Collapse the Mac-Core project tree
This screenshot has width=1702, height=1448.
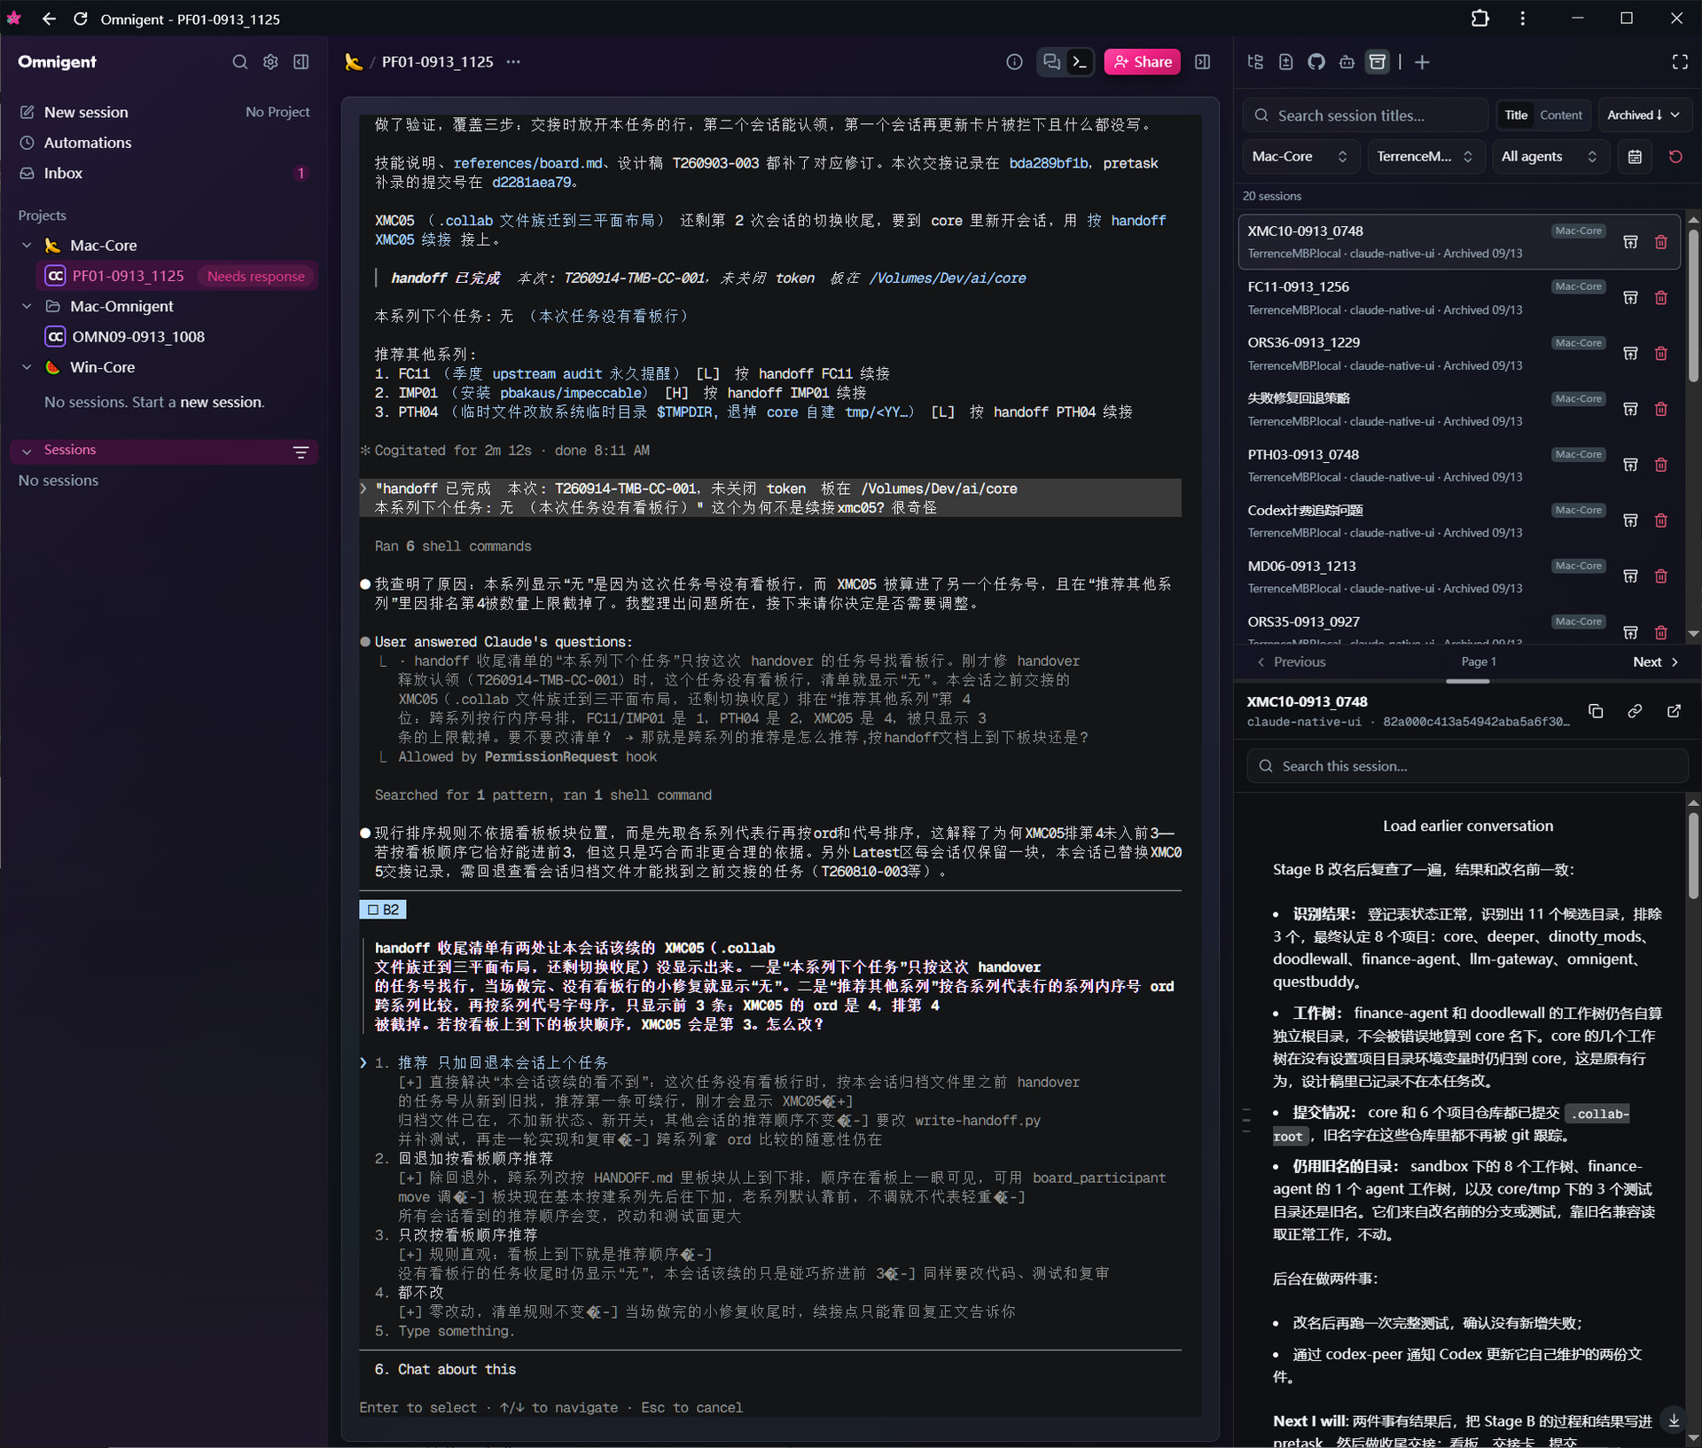[27, 246]
